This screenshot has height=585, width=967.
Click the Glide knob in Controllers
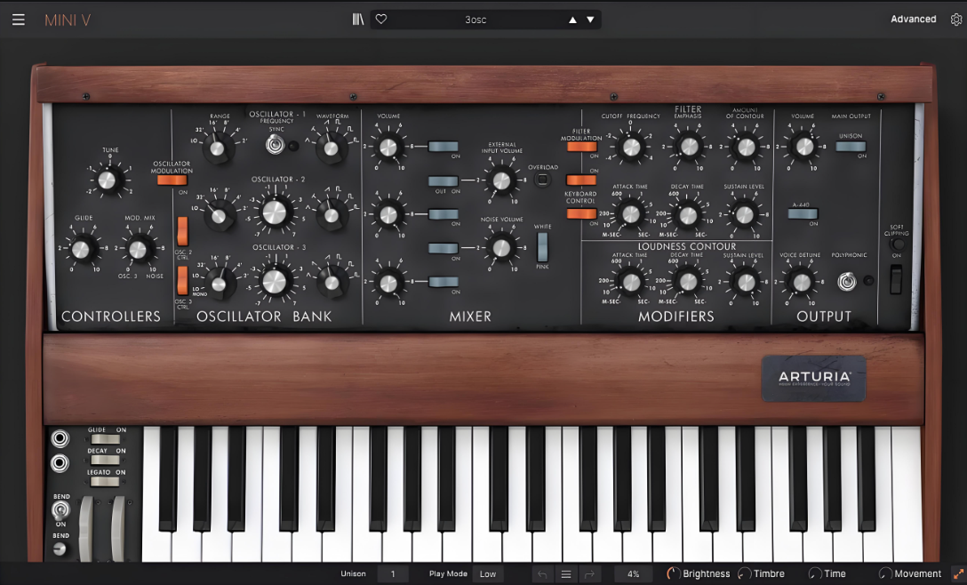tap(81, 249)
